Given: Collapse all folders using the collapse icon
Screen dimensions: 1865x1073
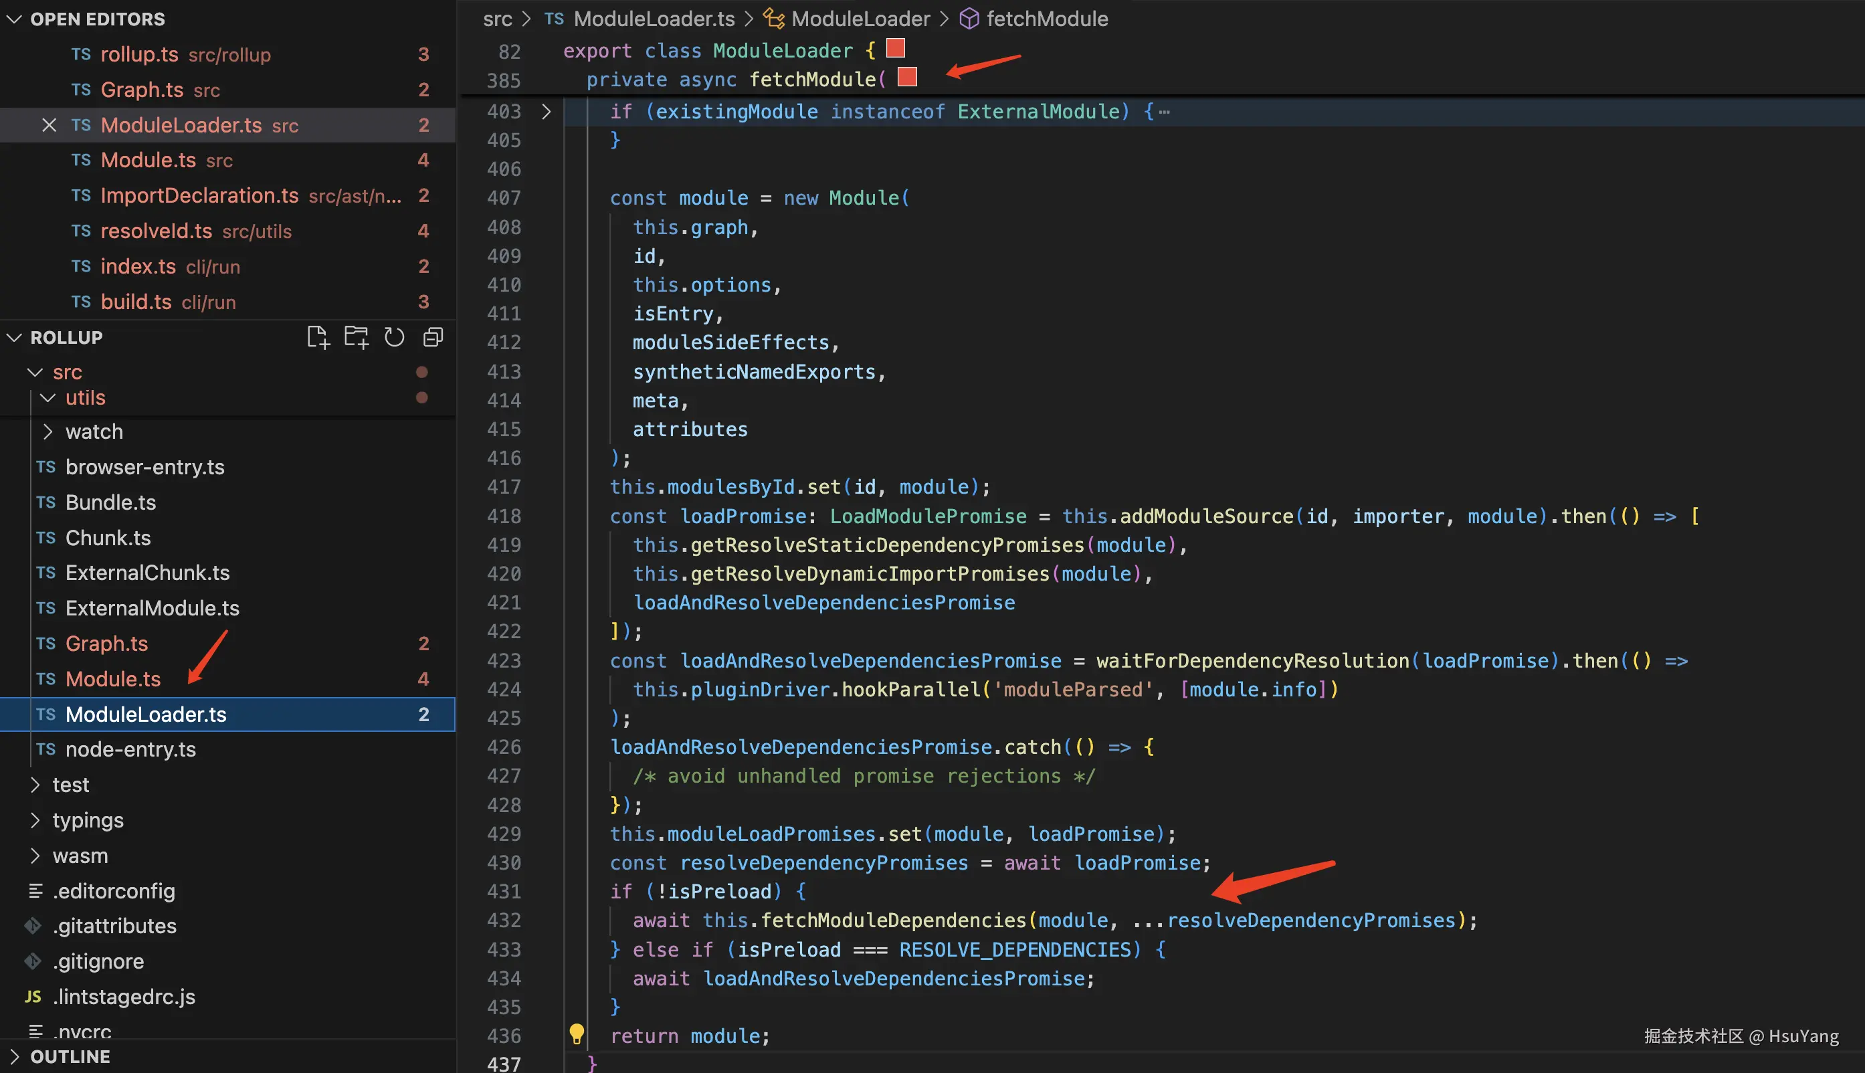Looking at the screenshot, I should 433,338.
